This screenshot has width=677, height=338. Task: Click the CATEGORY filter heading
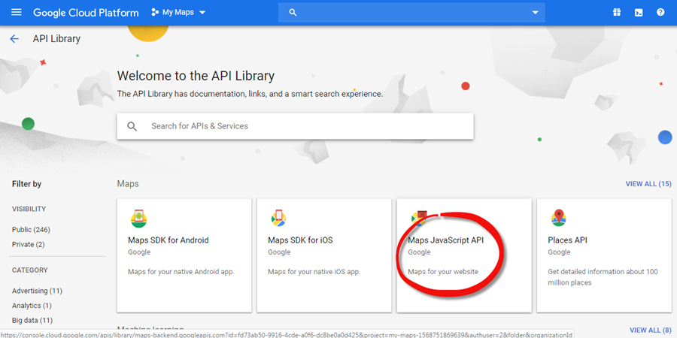tap(30, 270)
